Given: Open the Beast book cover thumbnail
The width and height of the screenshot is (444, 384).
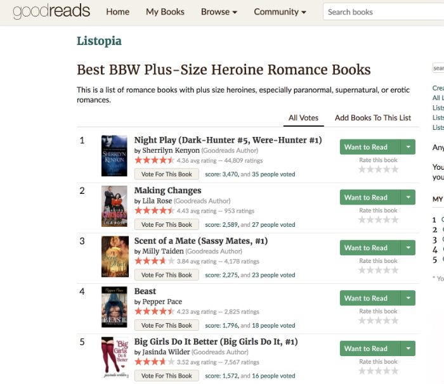Looking at the screenshot, I should (114, 307).
